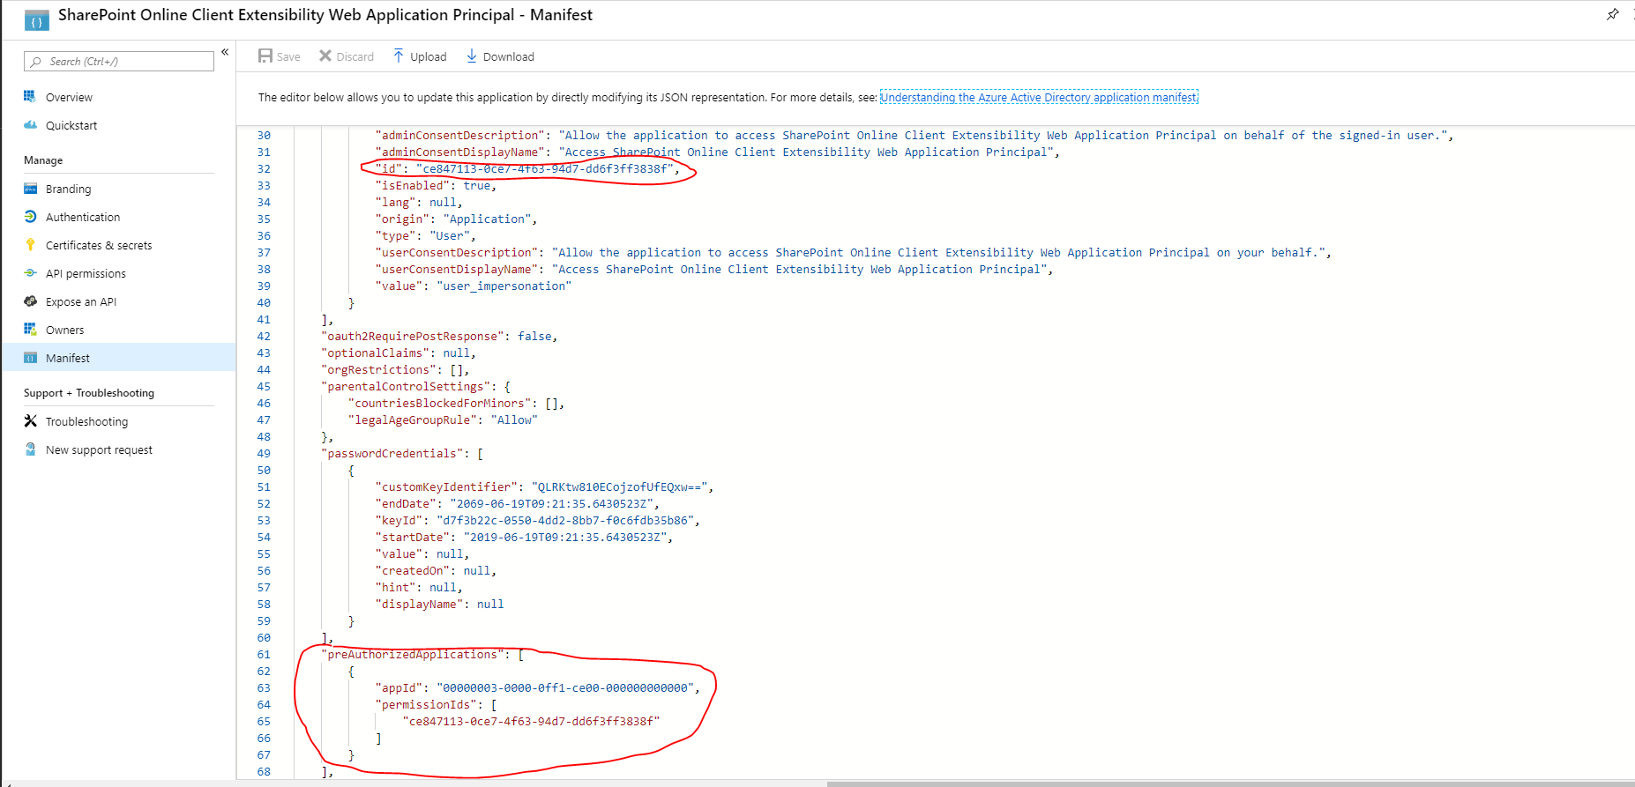Viewport: 1635px width, 787px height.
Task: Click "displayName": null line
Action: click(439, 604)
